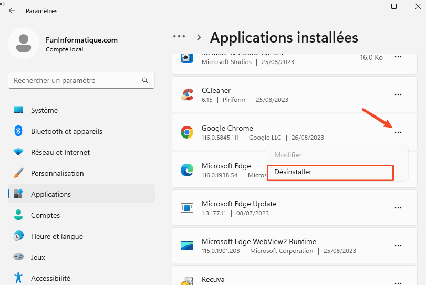426x285 pixels.
Task: Click the Google Chrome app icon
Action: (186, 132)
